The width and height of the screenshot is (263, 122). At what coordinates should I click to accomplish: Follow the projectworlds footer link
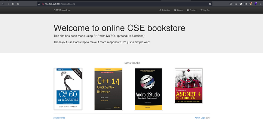click(59, 118)
